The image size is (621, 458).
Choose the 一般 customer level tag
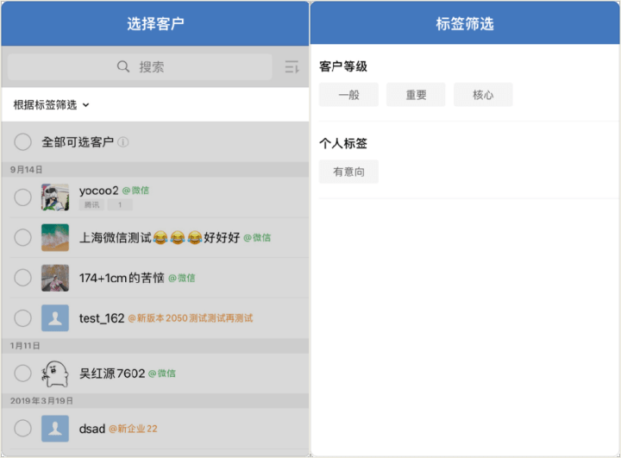click(x=348, y=95)
